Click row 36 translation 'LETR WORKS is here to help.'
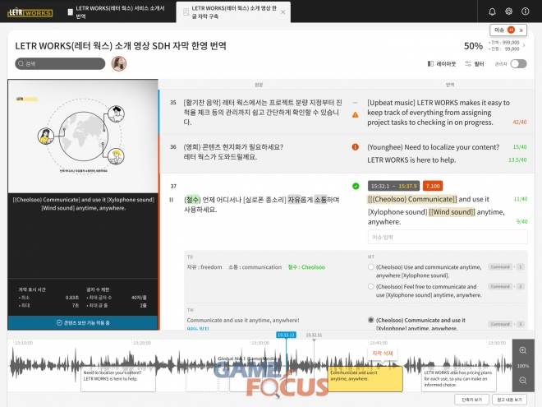The height and width of the screenshot is (407, 542). [x=411, y=160]
